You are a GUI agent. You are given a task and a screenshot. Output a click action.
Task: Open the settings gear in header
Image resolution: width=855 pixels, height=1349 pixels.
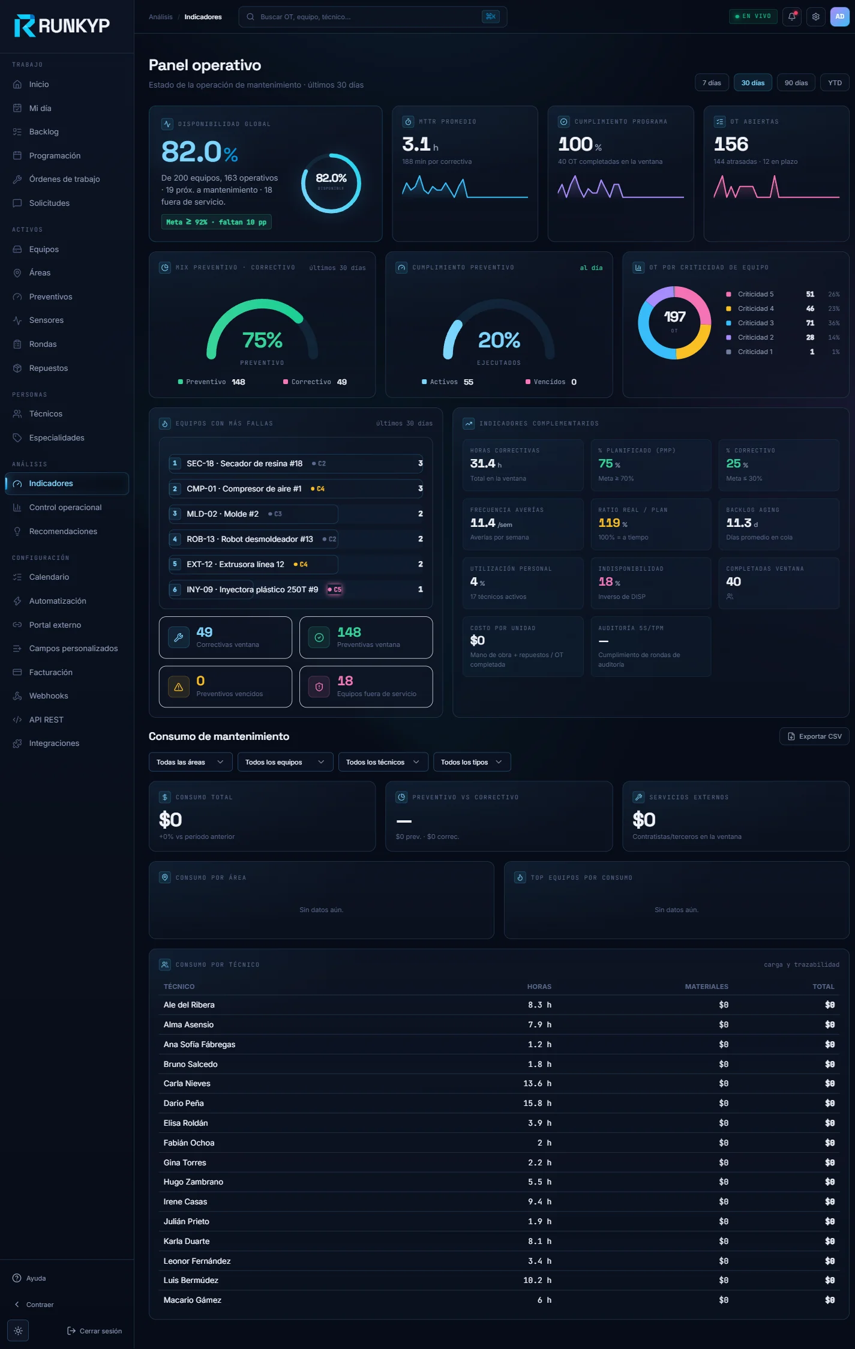(x=815, y=17)
